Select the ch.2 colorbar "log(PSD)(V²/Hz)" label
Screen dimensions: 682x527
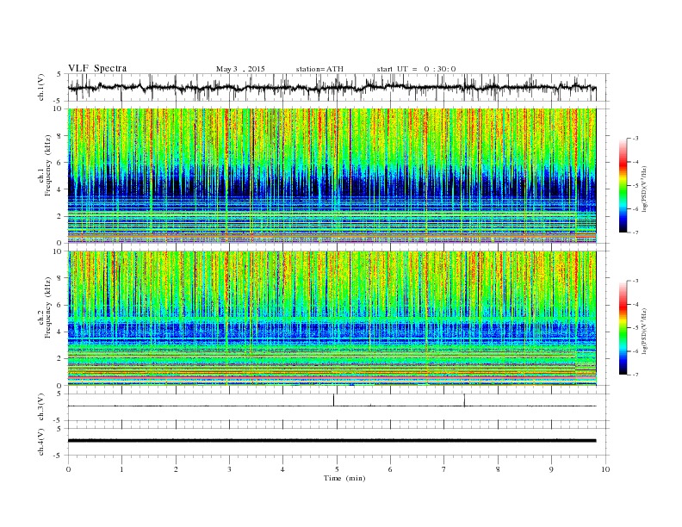tap(645, 331)
